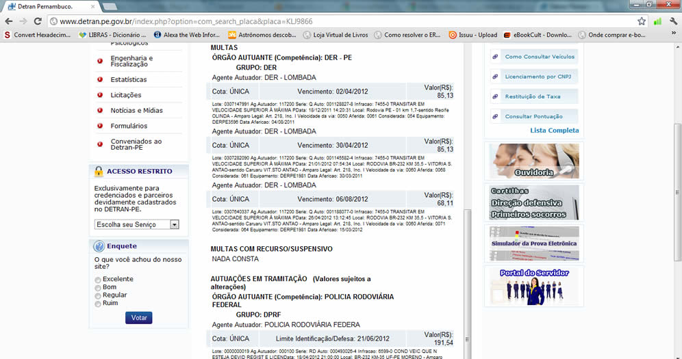The height and width of the screenshot is (359, 682).
Task: Open the Lista Completa link
Action: point(554,131)
